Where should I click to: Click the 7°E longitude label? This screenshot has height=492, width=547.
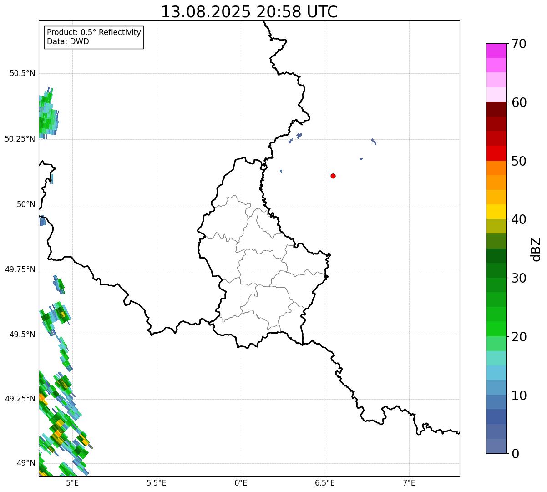click(x=409, y=482)
